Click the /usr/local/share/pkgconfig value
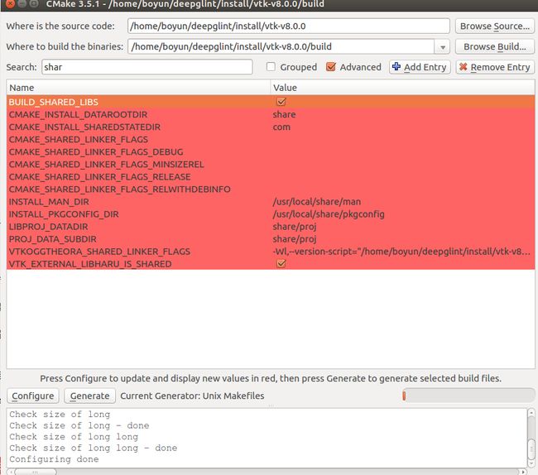Image resolution: width=538 pixels, height=475 pixels. tap(329, 214)
